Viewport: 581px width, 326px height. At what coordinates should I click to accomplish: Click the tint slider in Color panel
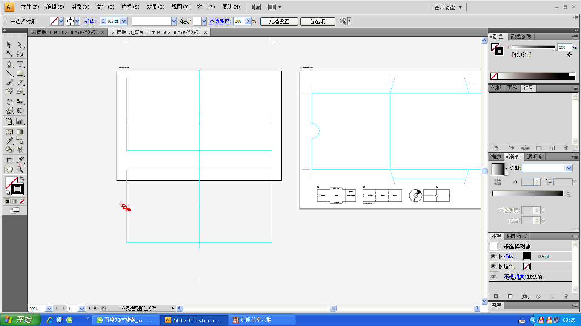pos(533,48)
